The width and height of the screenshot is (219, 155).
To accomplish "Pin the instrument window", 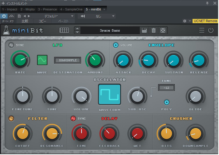I will (207, 3).
